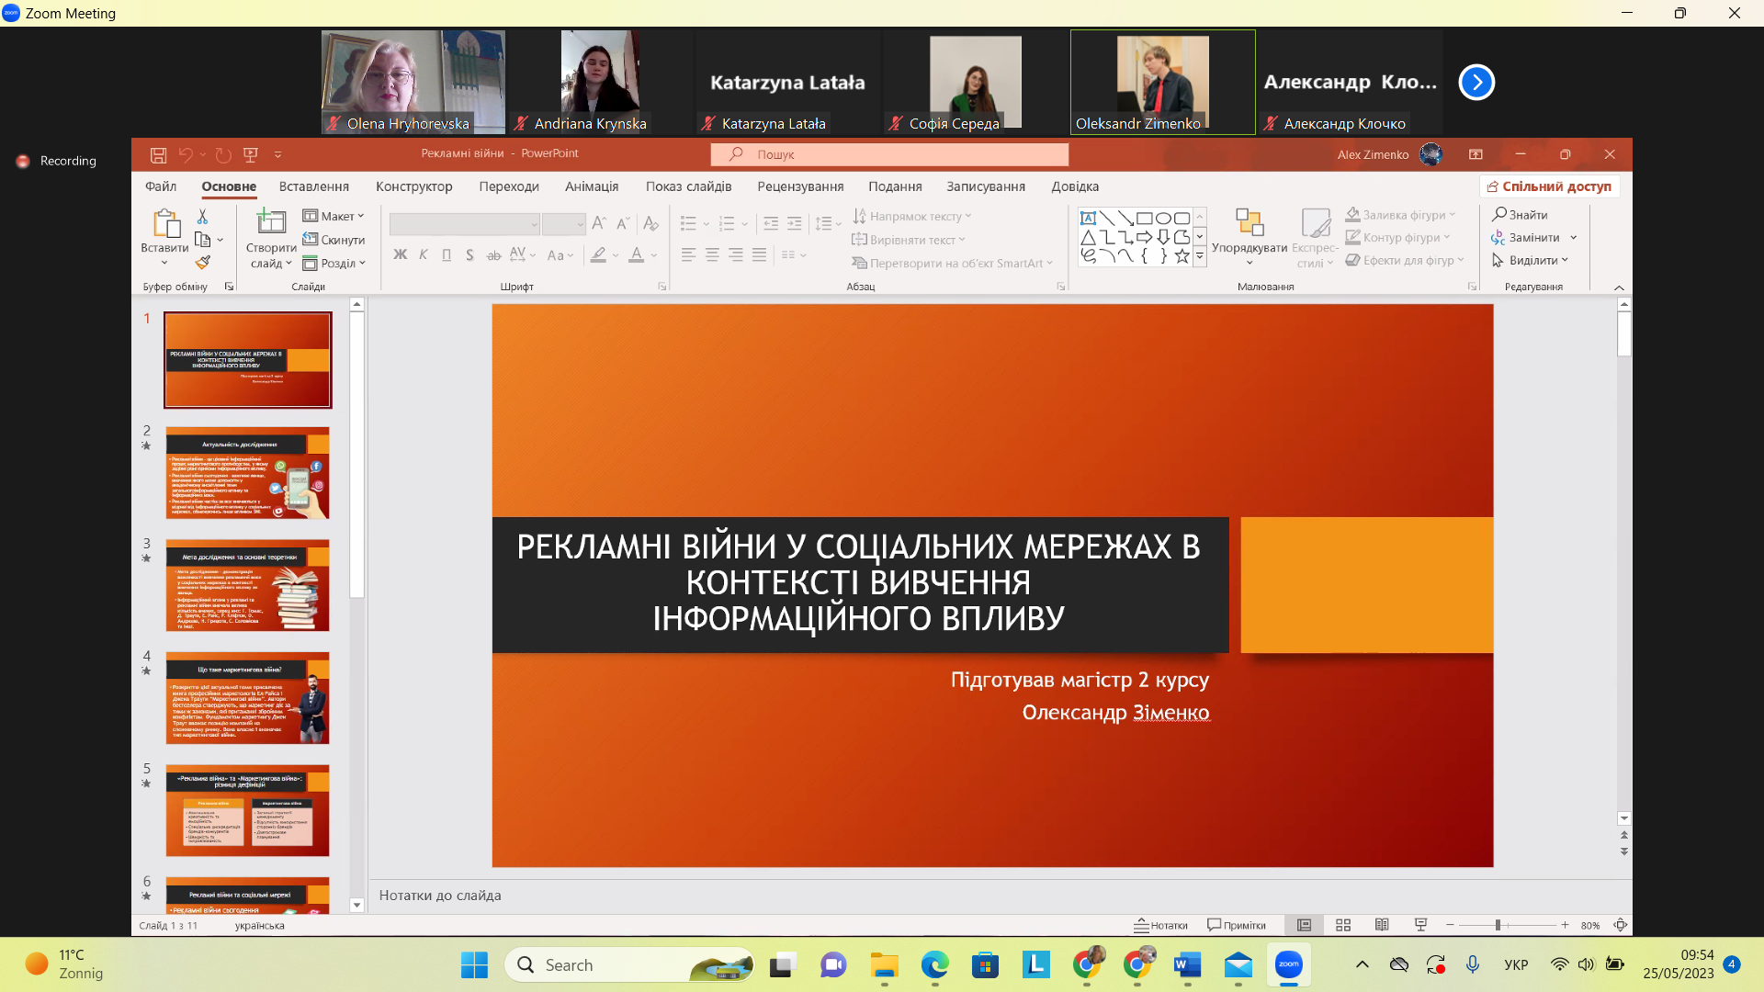Expand the shapes gallery more arrow
Screen dimensions: 1764x992
[1199, 257]
